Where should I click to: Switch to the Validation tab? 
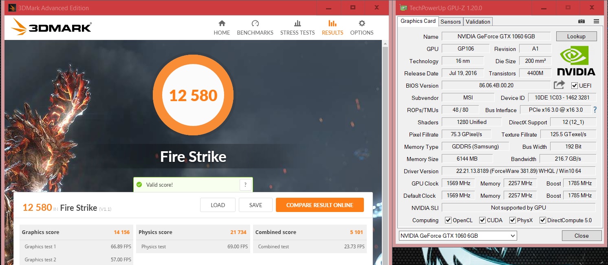(478, 22)
